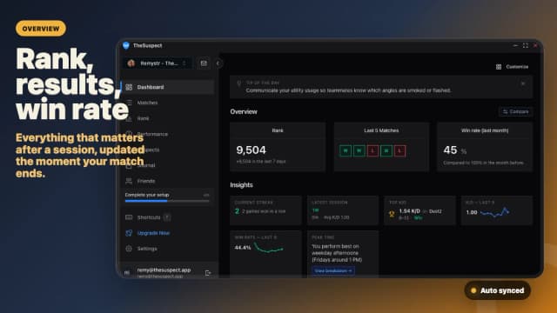Click the green win rate sparkline
This screenshot has width=557, height=313.
point(269,248)
